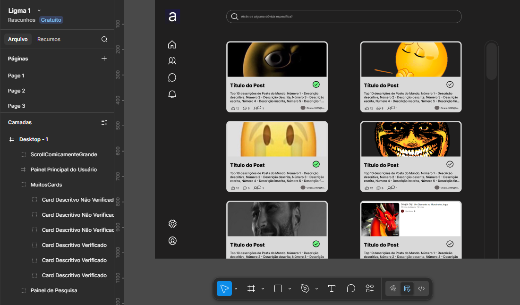Open the Actions menu in the toolbar
Screen dimensions: 520x305
pos(370,288)
